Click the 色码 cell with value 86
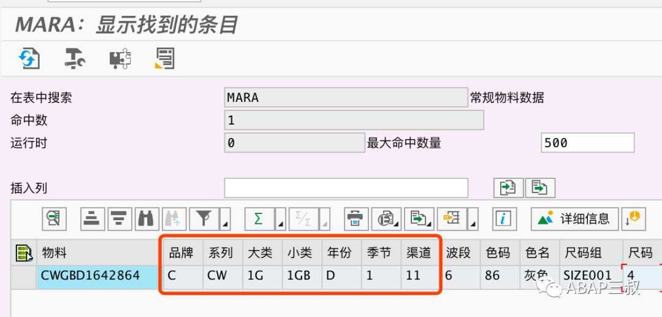This screenshot has width=662, height=317. coord(500,277)
